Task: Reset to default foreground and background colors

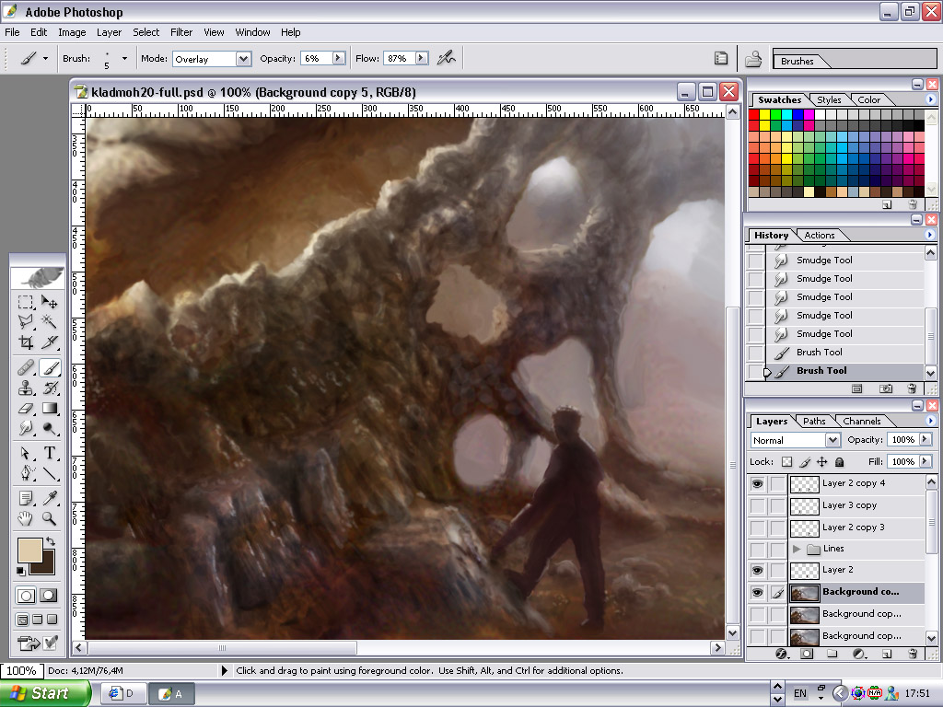Action: 21,571
